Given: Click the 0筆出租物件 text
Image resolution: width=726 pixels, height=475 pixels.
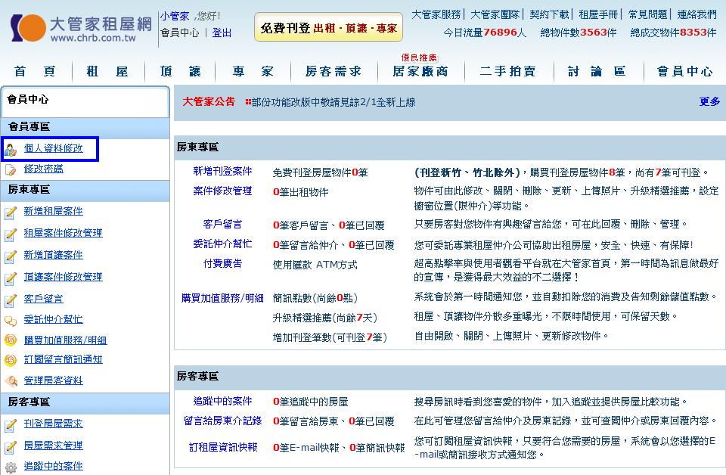Looking at the screenshot, I should (x=300, y=192).
